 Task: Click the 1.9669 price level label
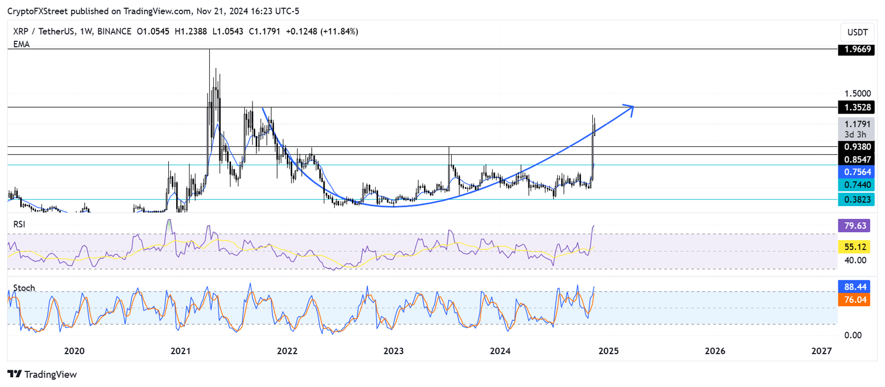coord(856,50)
